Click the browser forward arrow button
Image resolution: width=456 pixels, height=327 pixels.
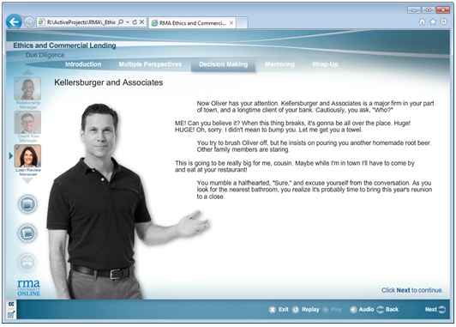point(29,21)
